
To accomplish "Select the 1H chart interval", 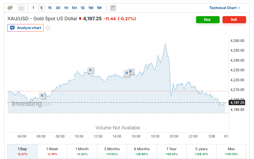I will 66,8.
